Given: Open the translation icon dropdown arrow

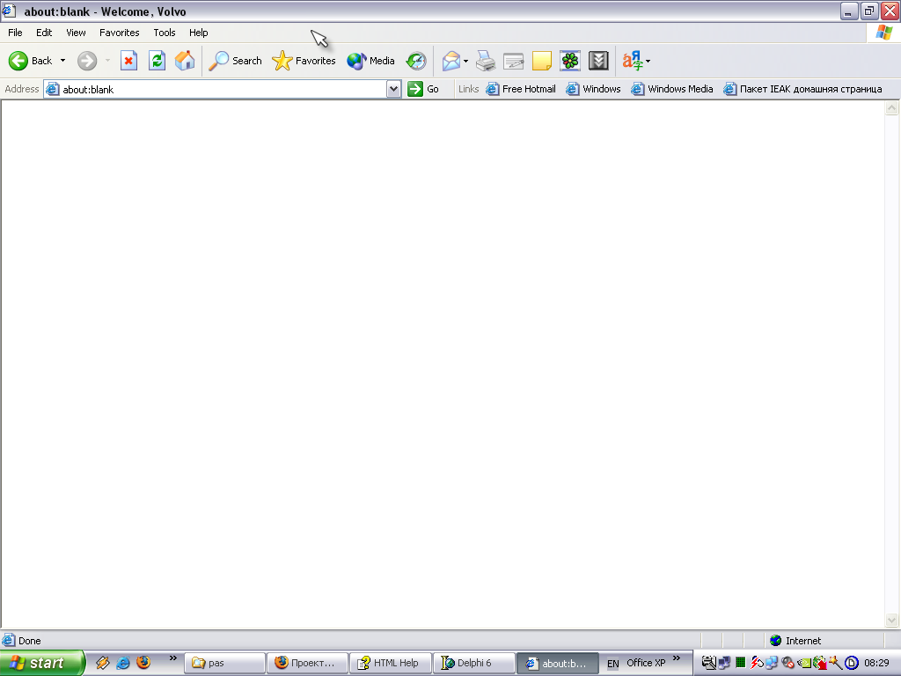Looking at the screenshot, I should click(x=648, y=61).
